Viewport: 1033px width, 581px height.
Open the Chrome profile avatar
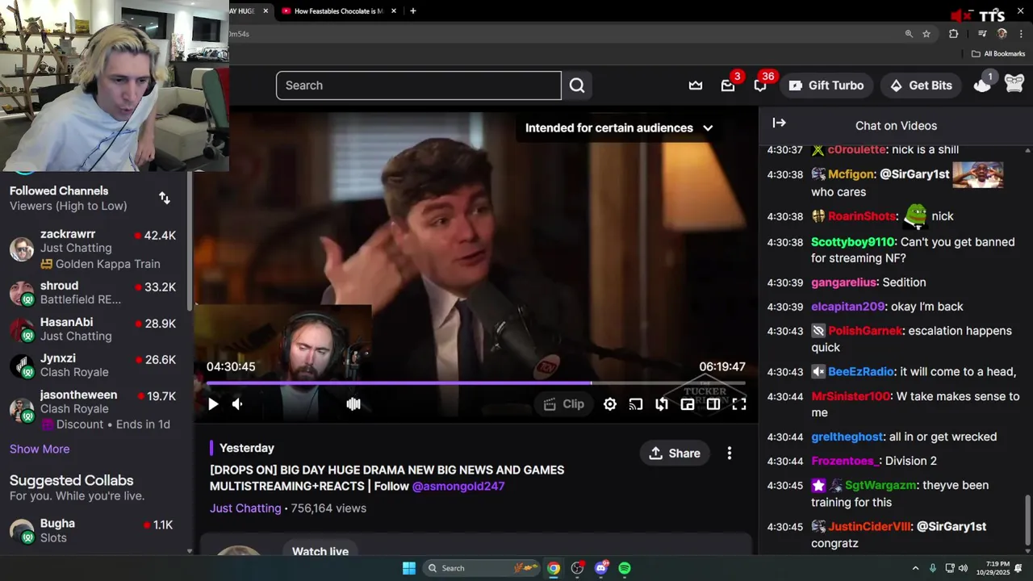tap(1002, 34)
